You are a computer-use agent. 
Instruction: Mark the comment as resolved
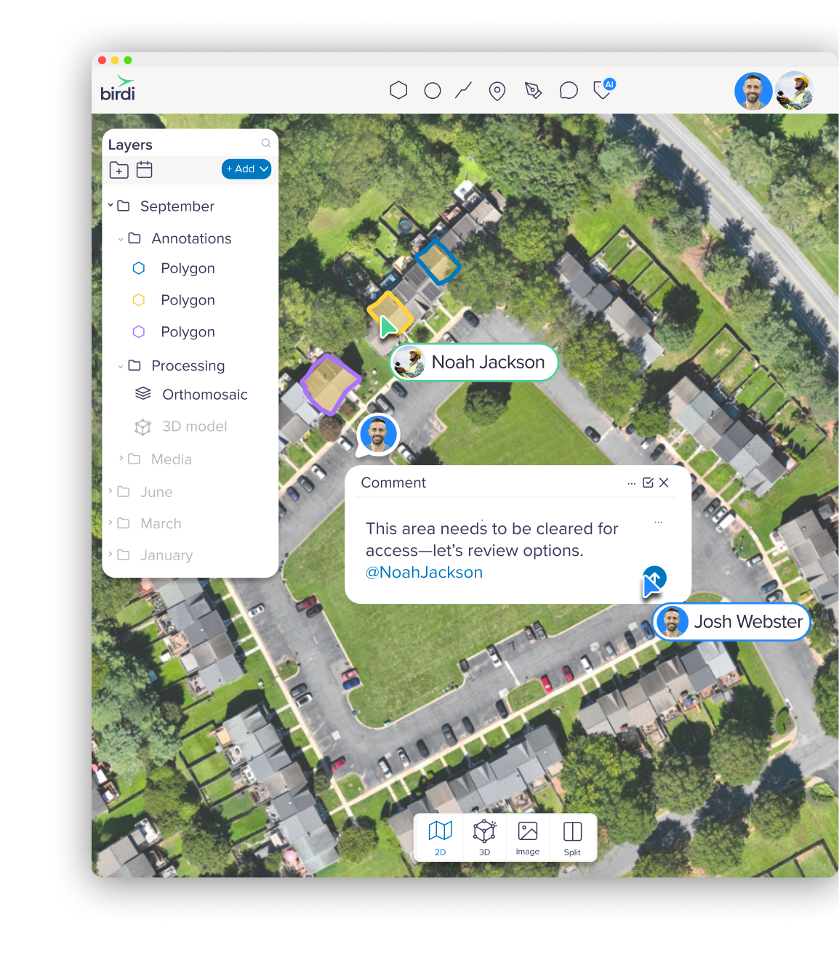tap(647, 482)
